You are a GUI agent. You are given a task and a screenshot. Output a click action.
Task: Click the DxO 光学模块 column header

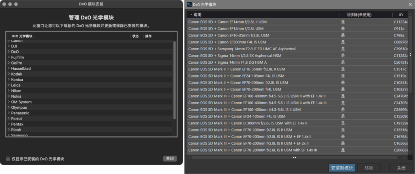(x=68, y=36)
